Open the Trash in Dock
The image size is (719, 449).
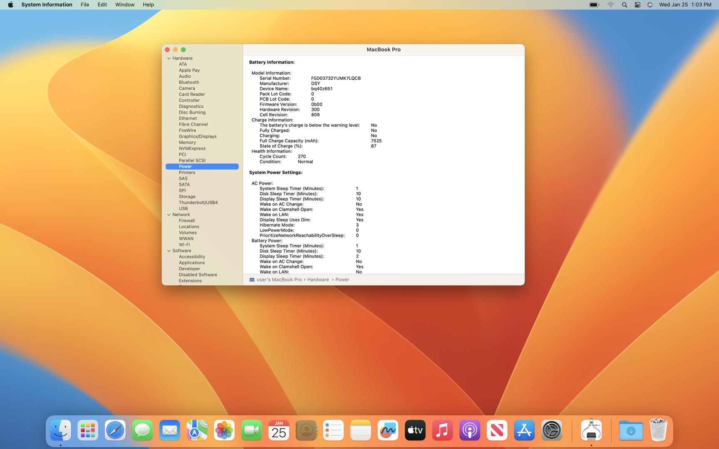658,430
